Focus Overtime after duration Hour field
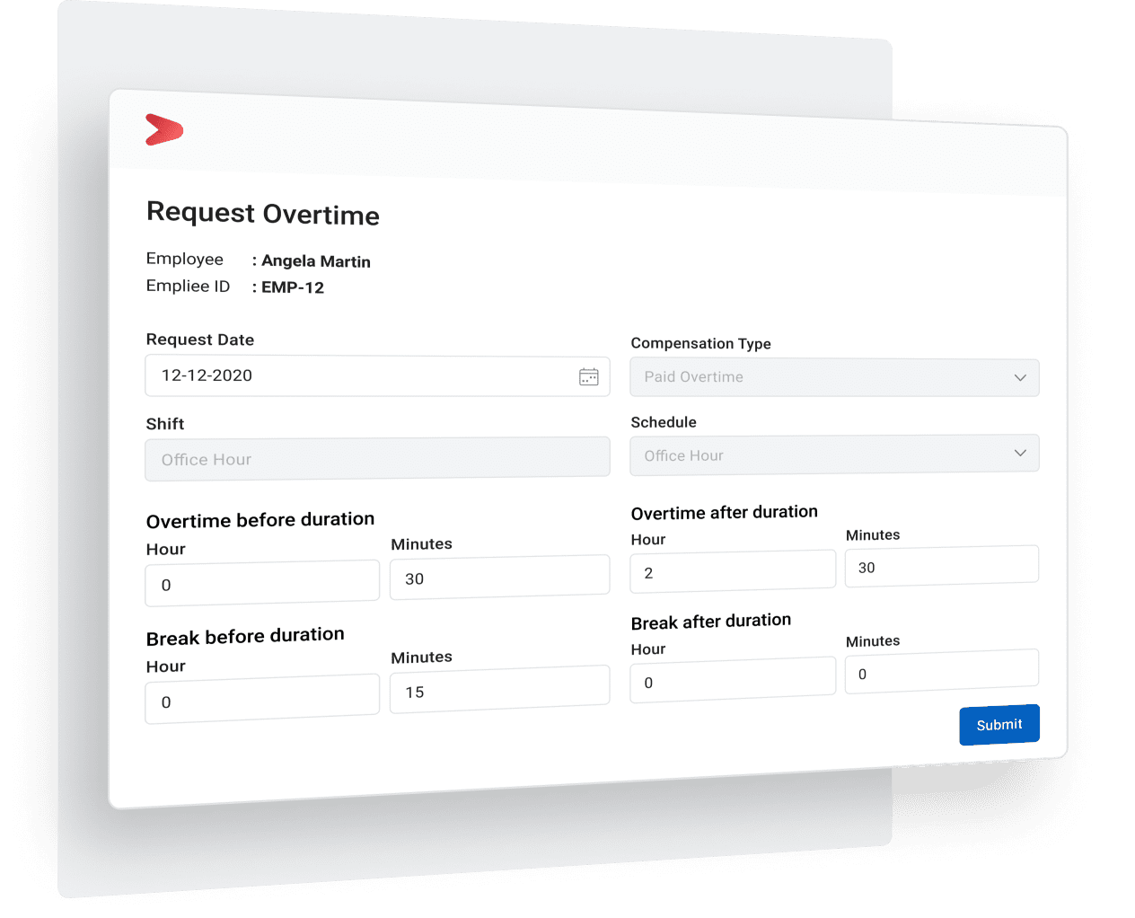This screenshot has height=918, width=1135. pos(733,571)
